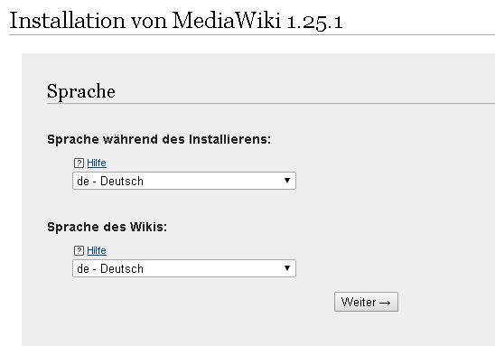
Task: Click the 'Installation von MediaWiki 1.25.1' title
Action: [x=176, y=21]
